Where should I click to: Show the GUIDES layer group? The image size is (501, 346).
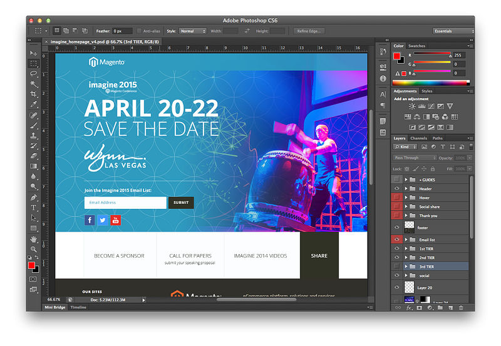click(x=396, y=180)
